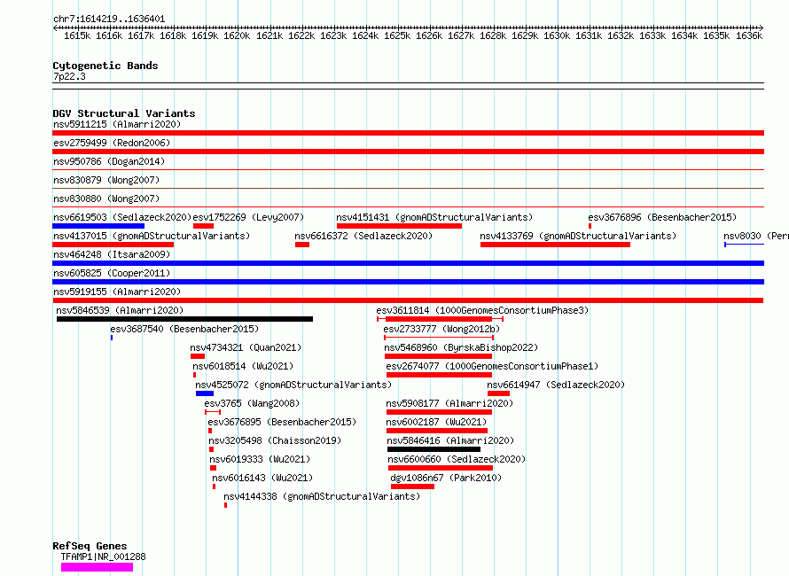Open the nsv830879 (Wong2007) variant label
Image resolution: width=789 pixels, height=576 pixels.
tap(106, 180)
